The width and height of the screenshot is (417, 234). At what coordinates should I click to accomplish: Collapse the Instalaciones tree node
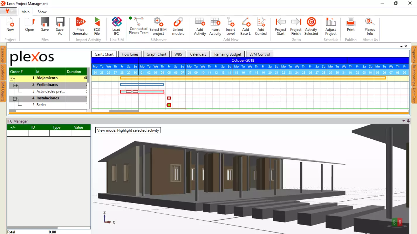15,99
